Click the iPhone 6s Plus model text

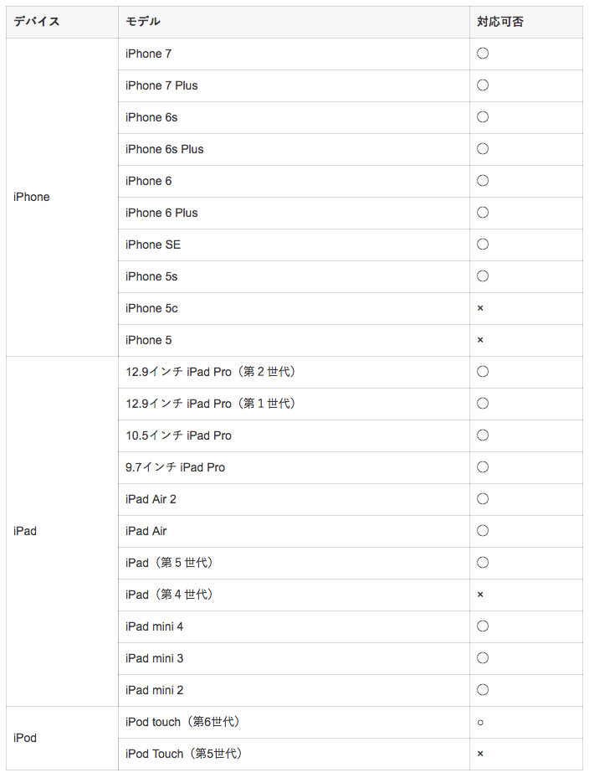[165, 149]
